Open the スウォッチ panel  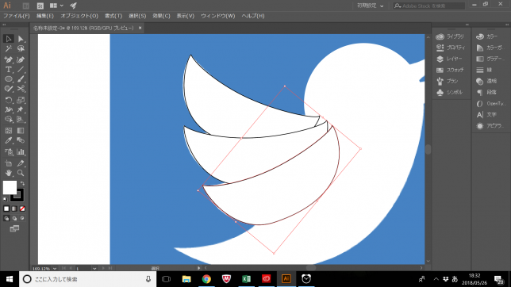(450, 70)
